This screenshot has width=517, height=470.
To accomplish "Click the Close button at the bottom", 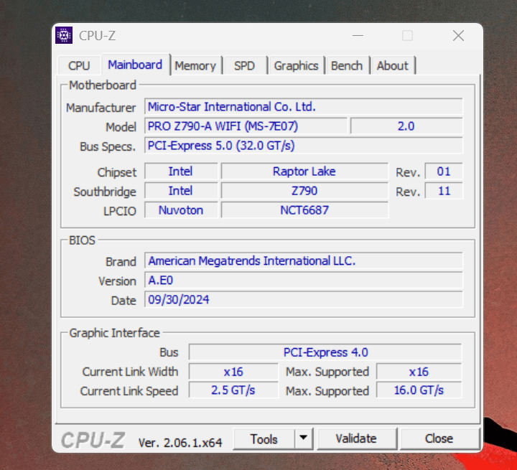I will [439, 438].
